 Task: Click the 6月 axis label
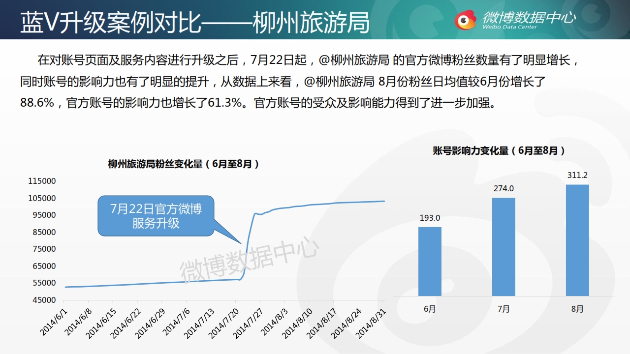[430, 309]
